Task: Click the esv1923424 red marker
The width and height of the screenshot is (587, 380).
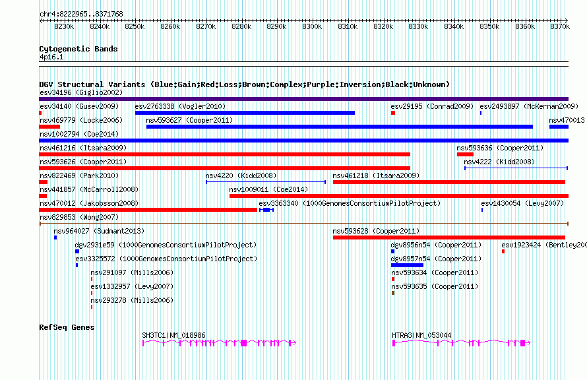Action: coord(503,251)
